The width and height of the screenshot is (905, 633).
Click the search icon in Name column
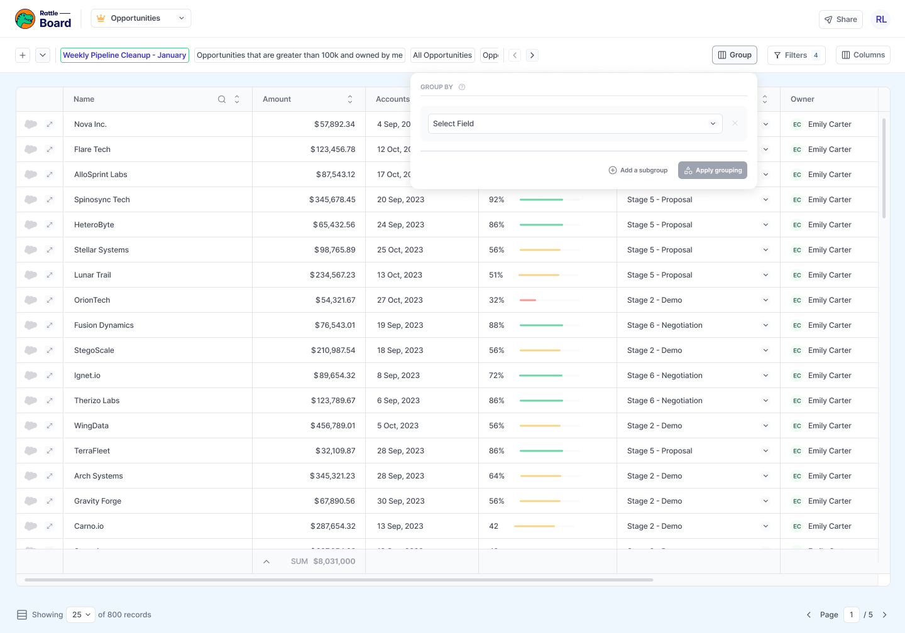tap(222, 99)
